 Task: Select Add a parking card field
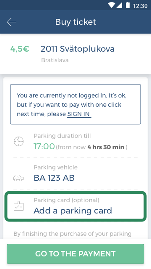tap(75, 206)
